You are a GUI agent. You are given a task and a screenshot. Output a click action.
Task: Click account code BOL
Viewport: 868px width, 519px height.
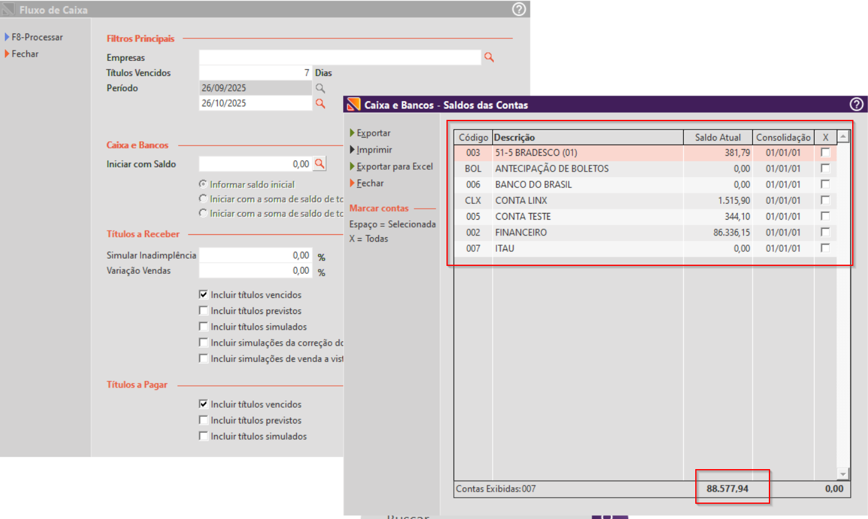473,169
